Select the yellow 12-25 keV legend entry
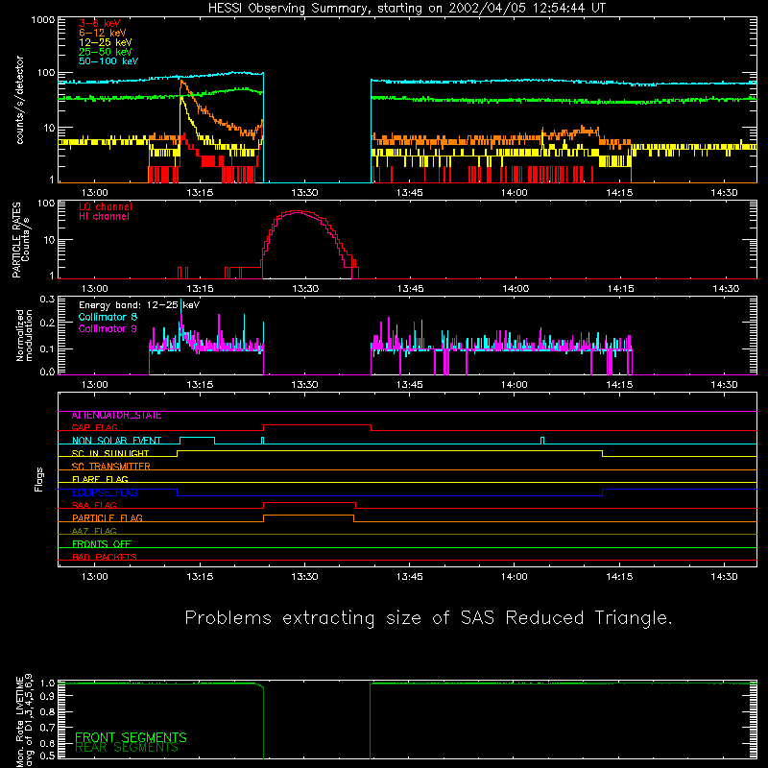Screen dimensions: 768x768 point(105,42)
